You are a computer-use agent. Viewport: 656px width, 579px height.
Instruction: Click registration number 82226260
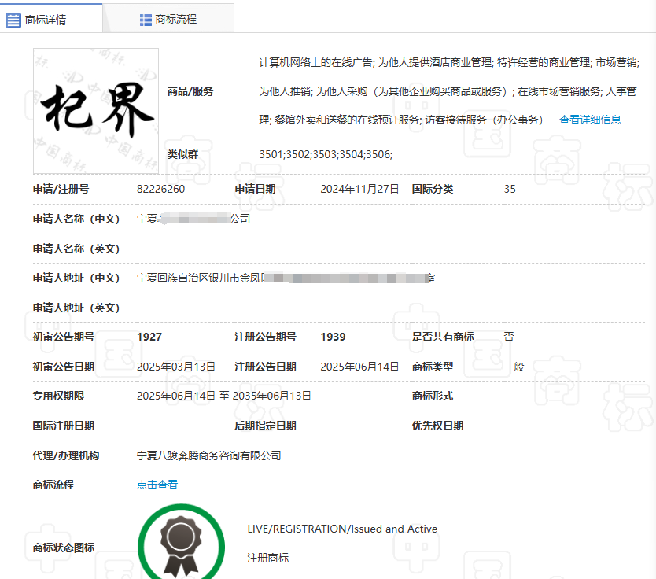tap(161, 189)
